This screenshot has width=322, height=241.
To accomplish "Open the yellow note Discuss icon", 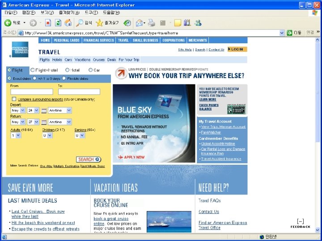I will click(178, 23).
